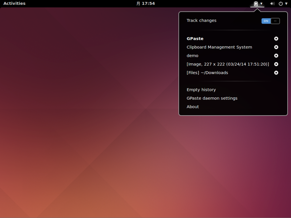This screenshot has height=218, width=291.
Task: Open GPaste daemon settings
Action: click(212, 98)
